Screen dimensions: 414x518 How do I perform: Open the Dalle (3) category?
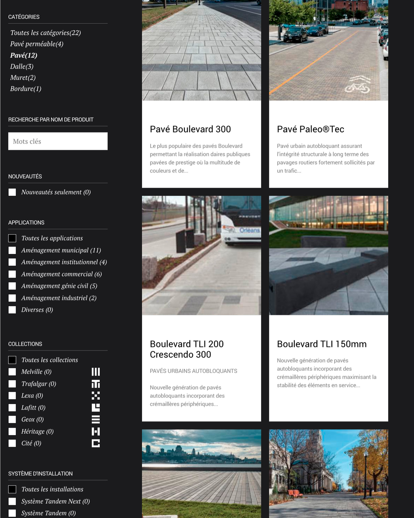tap(22, 67)
